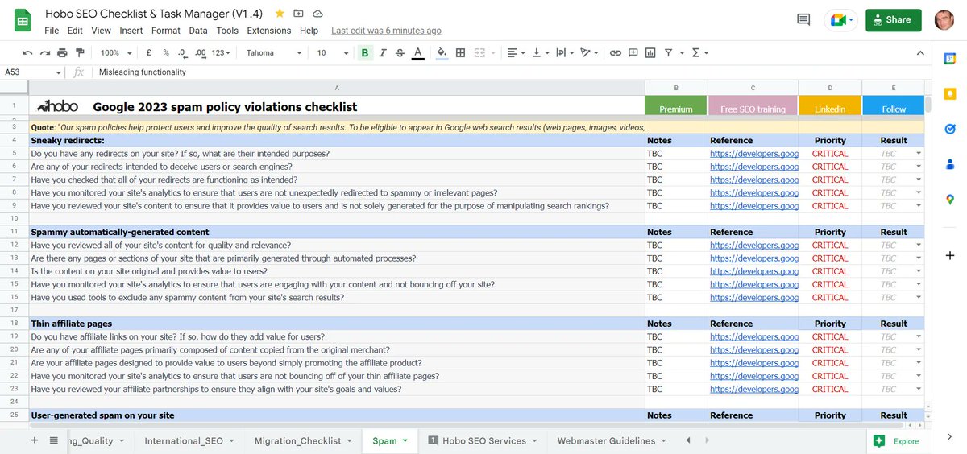The image size is (967, 454).
Task: Open the zoom 100% dropdown
Action: pos(115,53)
